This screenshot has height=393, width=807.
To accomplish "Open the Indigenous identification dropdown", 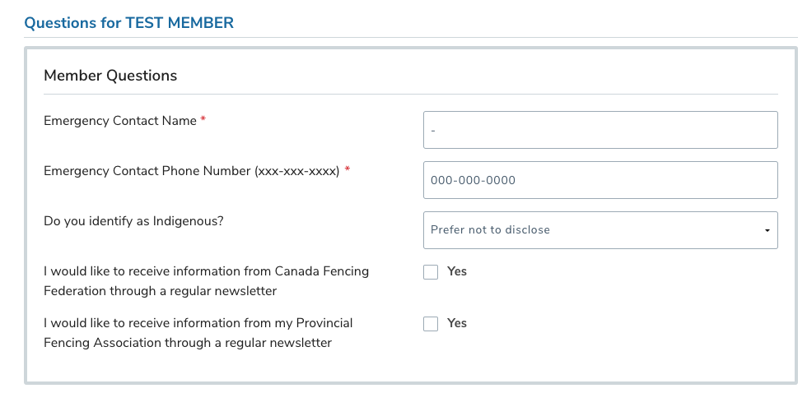I will point(600,230).
